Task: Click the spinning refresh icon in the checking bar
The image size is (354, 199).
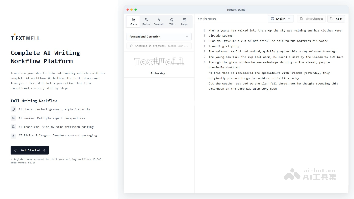Action: click(132, 46)
